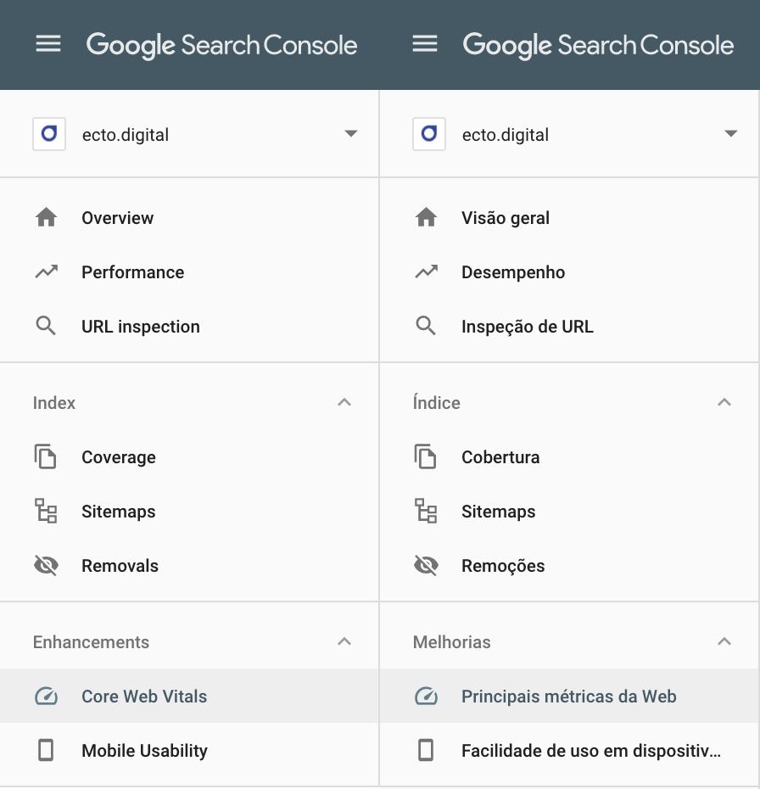The width and height of the screenshot is (760, 789).
Task: Open the property dropdown arrow in the English panel
Action: pos(350,134)
